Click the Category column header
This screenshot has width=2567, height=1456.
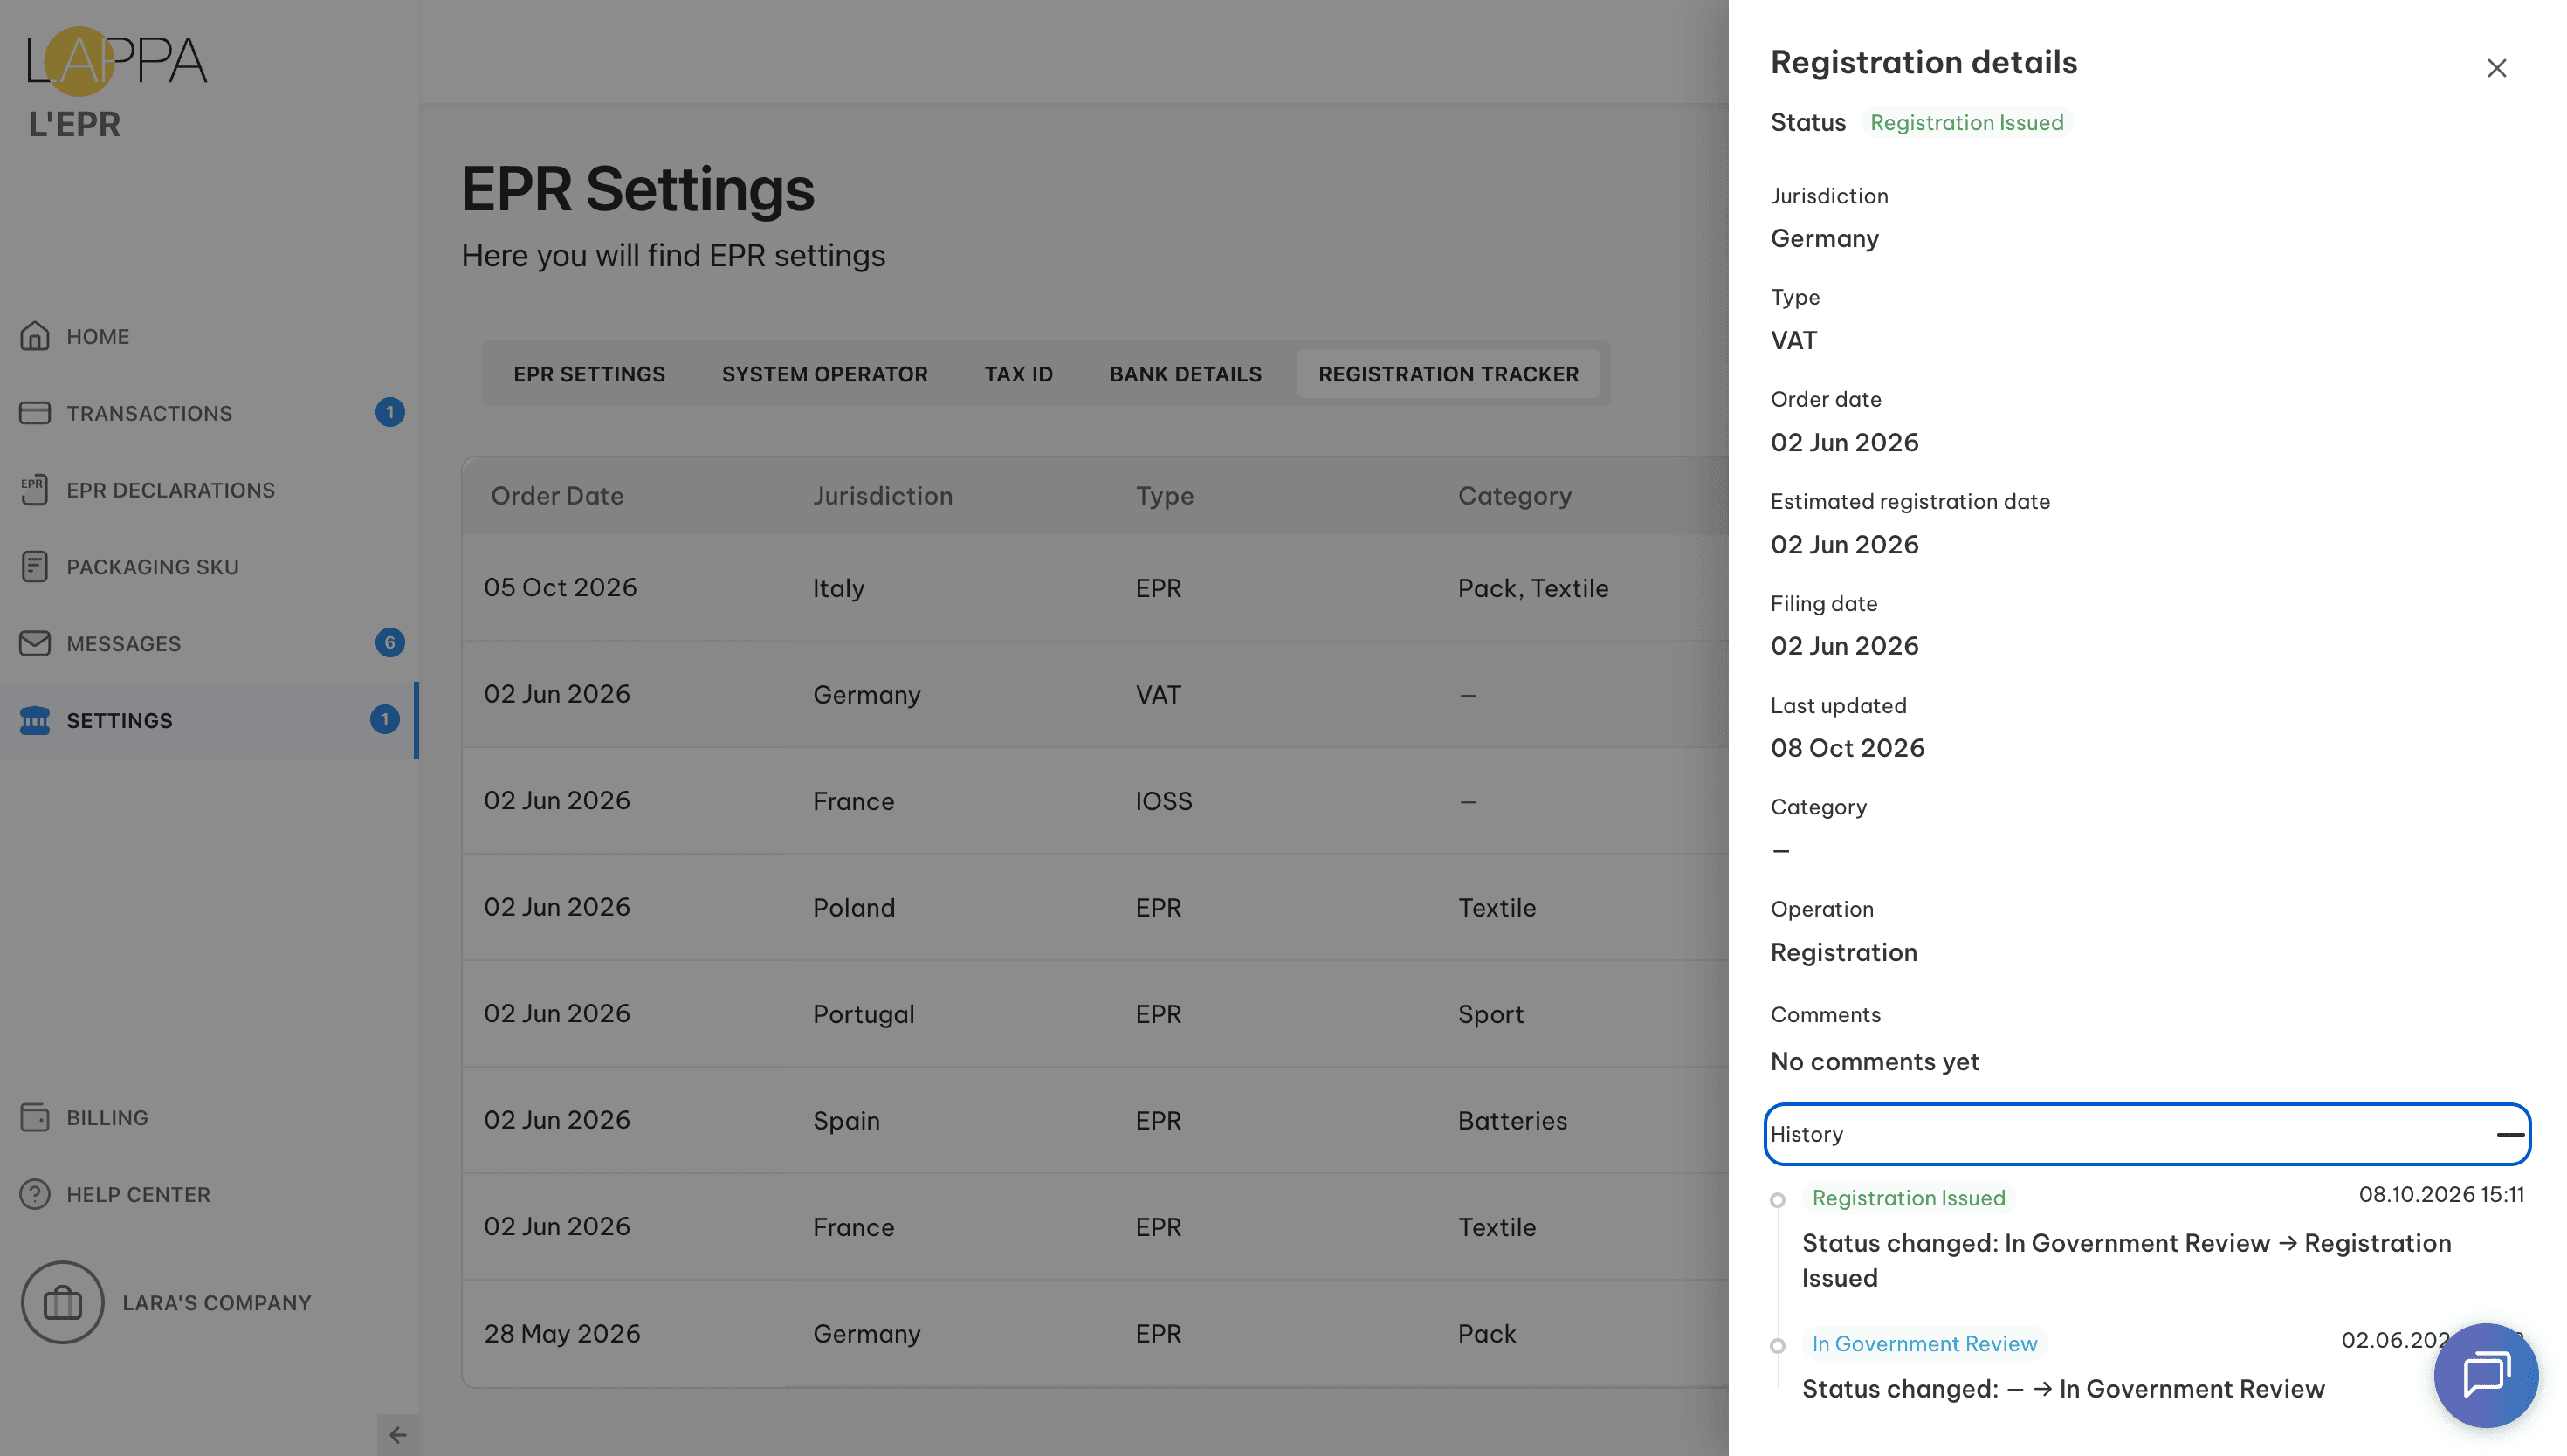[1514, 496]
